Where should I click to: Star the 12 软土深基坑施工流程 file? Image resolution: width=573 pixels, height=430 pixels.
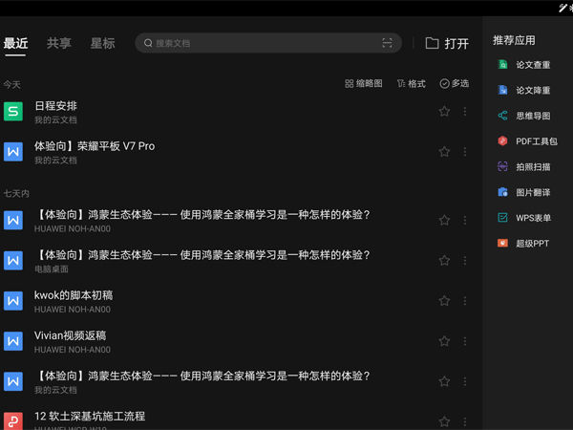444,421
